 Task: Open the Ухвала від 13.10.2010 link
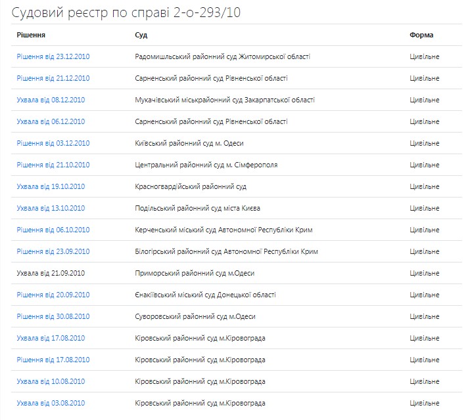coord(51,208)
